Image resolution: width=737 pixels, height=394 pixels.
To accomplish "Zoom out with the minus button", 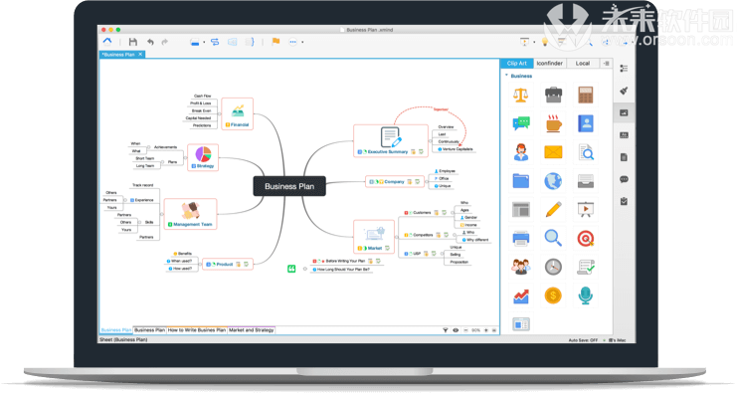I will [465, 330].
